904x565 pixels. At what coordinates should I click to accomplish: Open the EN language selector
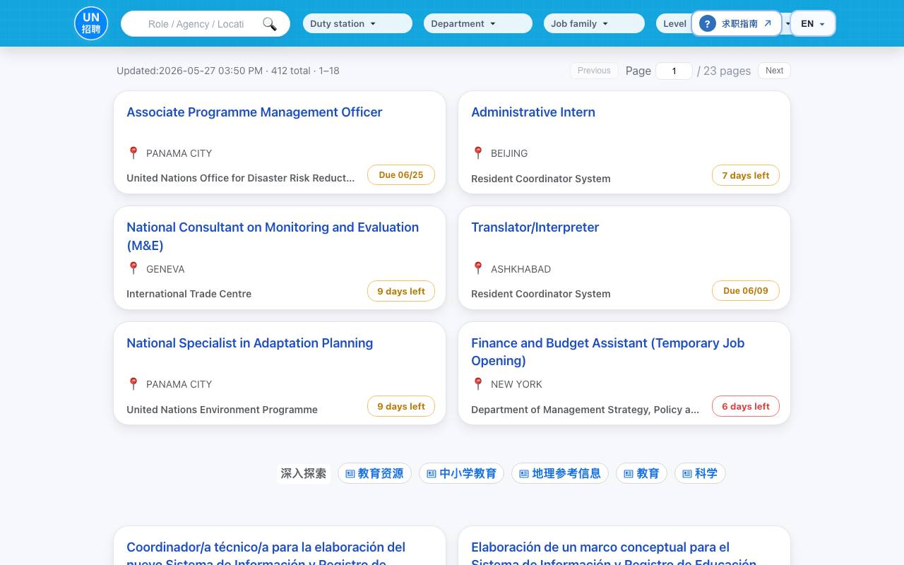pos(813,23)
